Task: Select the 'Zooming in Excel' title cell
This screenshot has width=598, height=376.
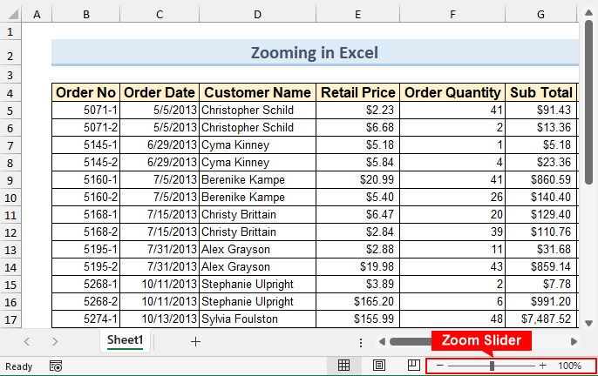Action: point(315,52)
